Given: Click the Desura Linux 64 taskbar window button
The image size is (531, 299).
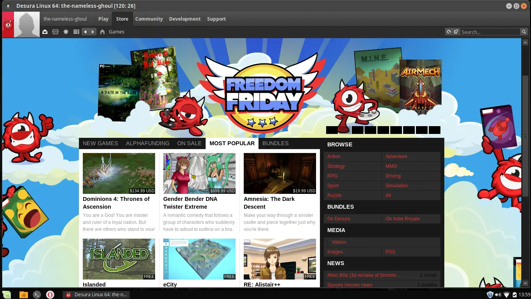Looking at the screenshot, I should coord(96,295).
